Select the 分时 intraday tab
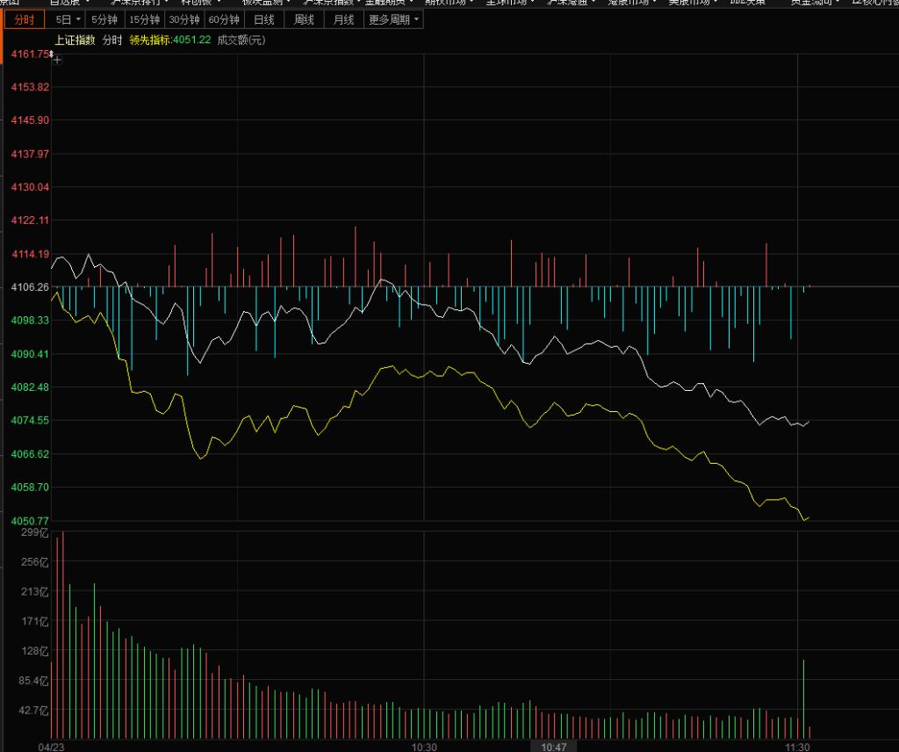 pyautogui.click(x=25, y=19)
